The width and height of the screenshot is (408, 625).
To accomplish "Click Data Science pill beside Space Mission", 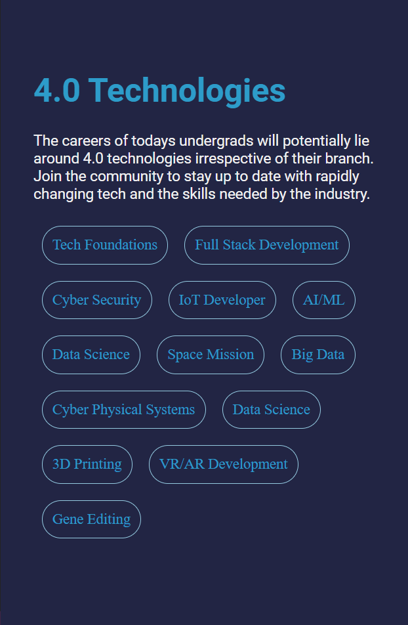I will click(x=91, y=355).
